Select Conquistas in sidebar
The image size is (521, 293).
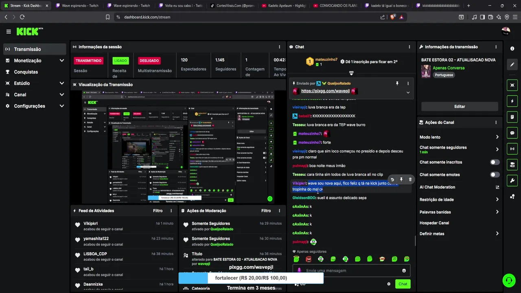[34, 72]
